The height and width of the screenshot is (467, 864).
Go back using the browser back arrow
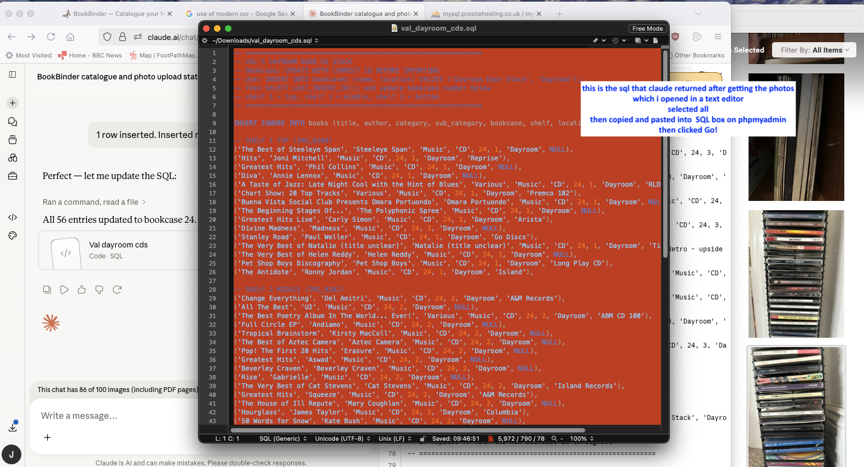pos(11,37)
